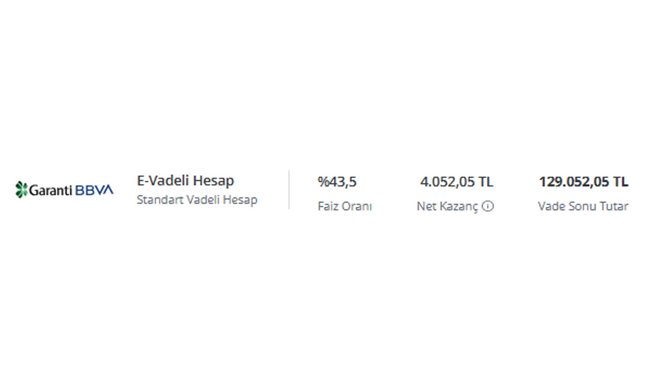Click the 129.052,05 TL maturity amount
Screen dimensions: 650x365
pos(583,181)
